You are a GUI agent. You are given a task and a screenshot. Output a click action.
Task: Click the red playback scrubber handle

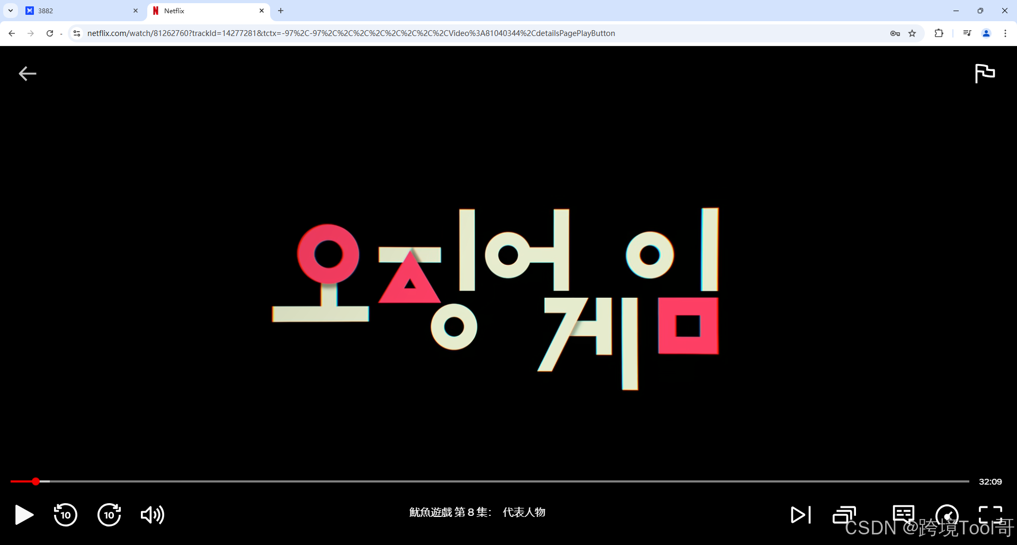pos(35,481)
